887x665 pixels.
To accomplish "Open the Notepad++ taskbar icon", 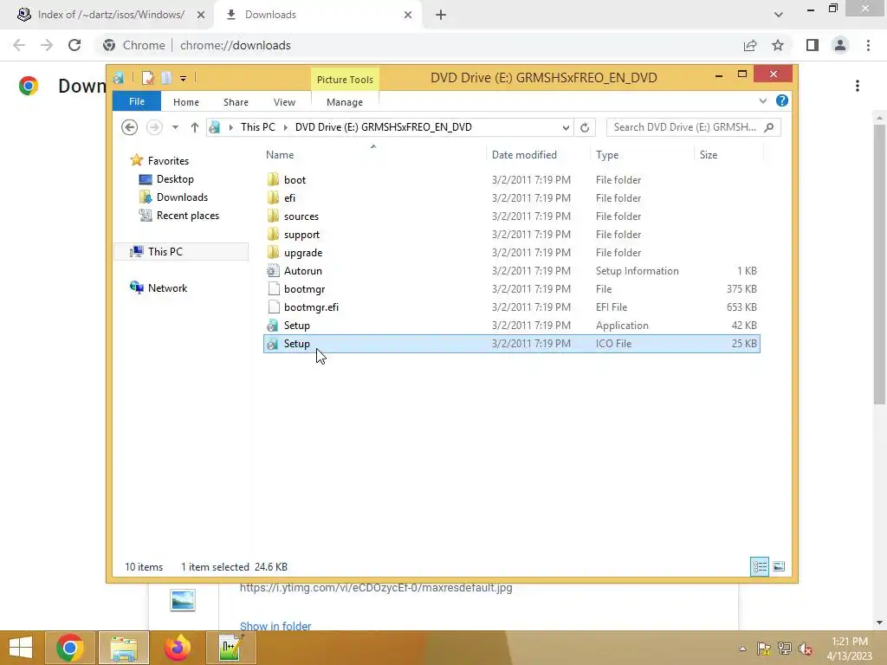I will 230,648.
